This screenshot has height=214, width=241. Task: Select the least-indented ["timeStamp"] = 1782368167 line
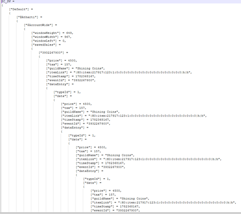click(x=71, y=76)
